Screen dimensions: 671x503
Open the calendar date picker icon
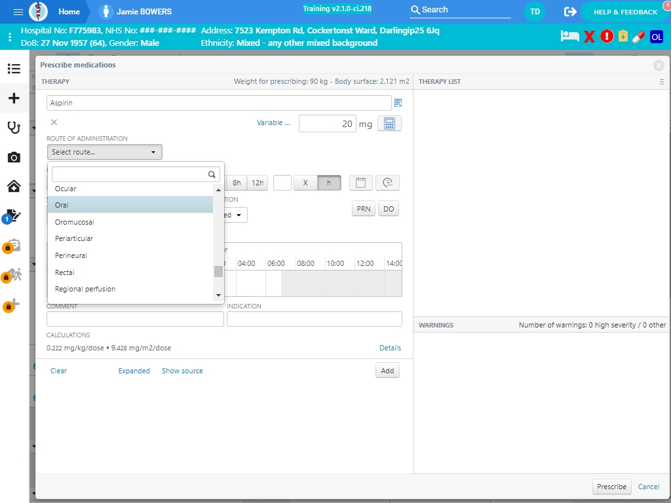click(x=361, y=183)
